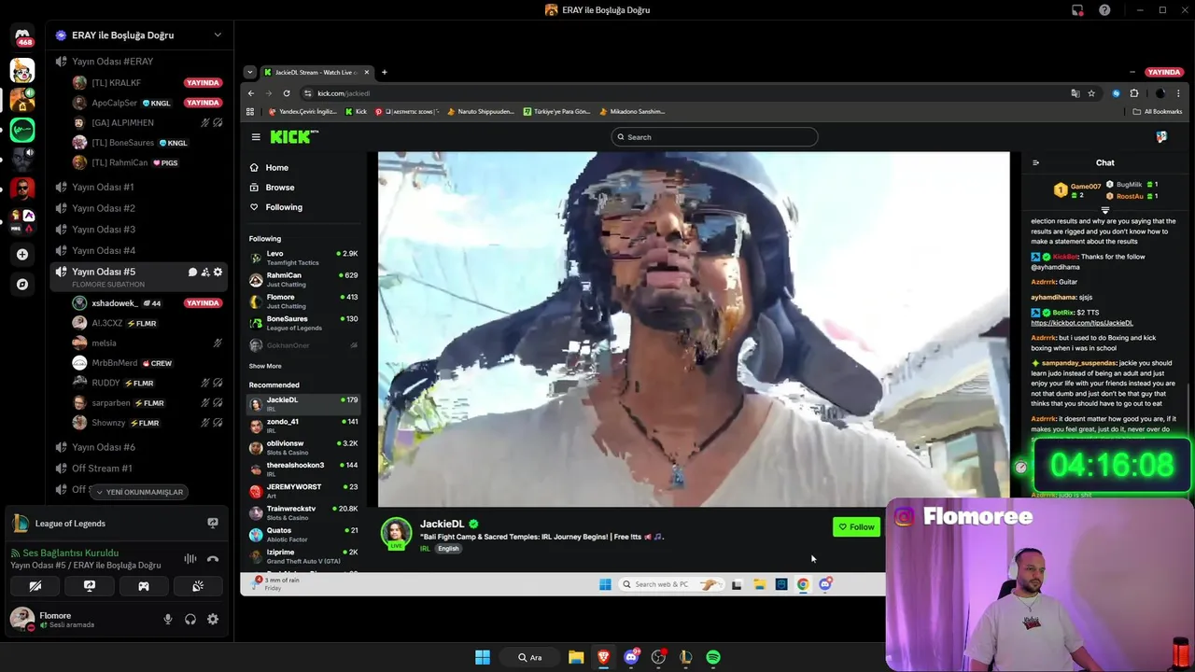Open Discord user settings gear
The image size is (1195, 672).
tap(213, 619)
